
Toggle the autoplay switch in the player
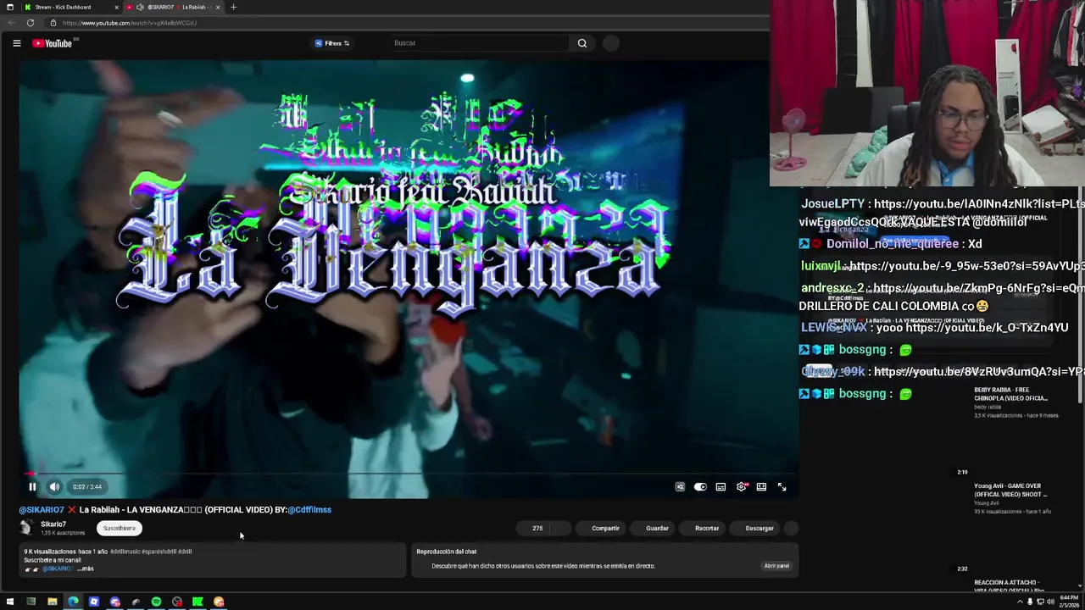coord(700,487)
